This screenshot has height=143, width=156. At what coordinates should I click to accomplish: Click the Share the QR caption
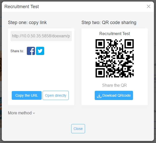click(114, 85)
